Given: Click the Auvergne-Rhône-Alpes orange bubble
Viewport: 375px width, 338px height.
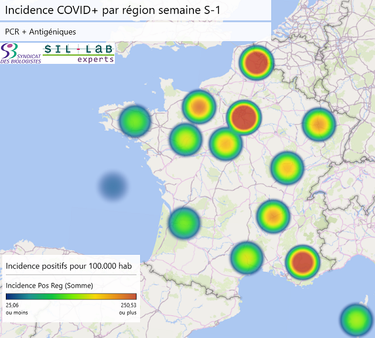Looking at the screenshot, I should pos(273,216).
